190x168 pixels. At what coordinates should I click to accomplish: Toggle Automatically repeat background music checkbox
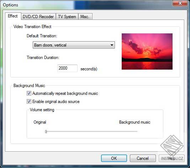point(29,93)
